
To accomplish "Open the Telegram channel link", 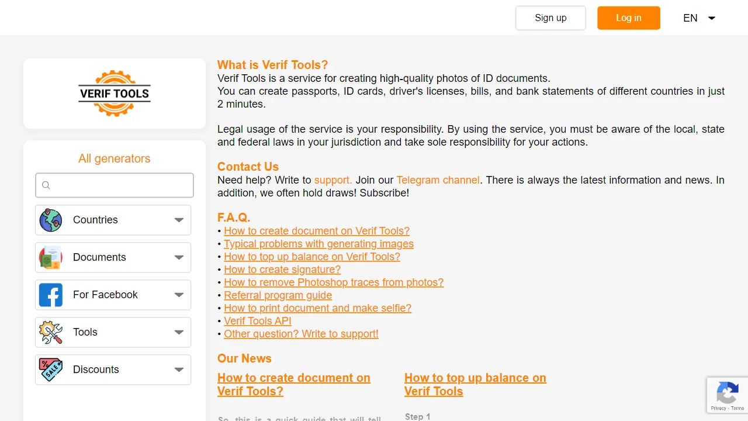I will coord(438,180).
